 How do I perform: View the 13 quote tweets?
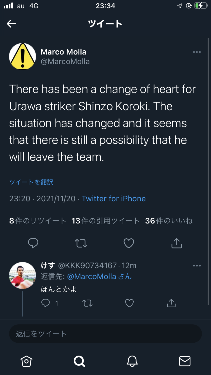(105, 221)
